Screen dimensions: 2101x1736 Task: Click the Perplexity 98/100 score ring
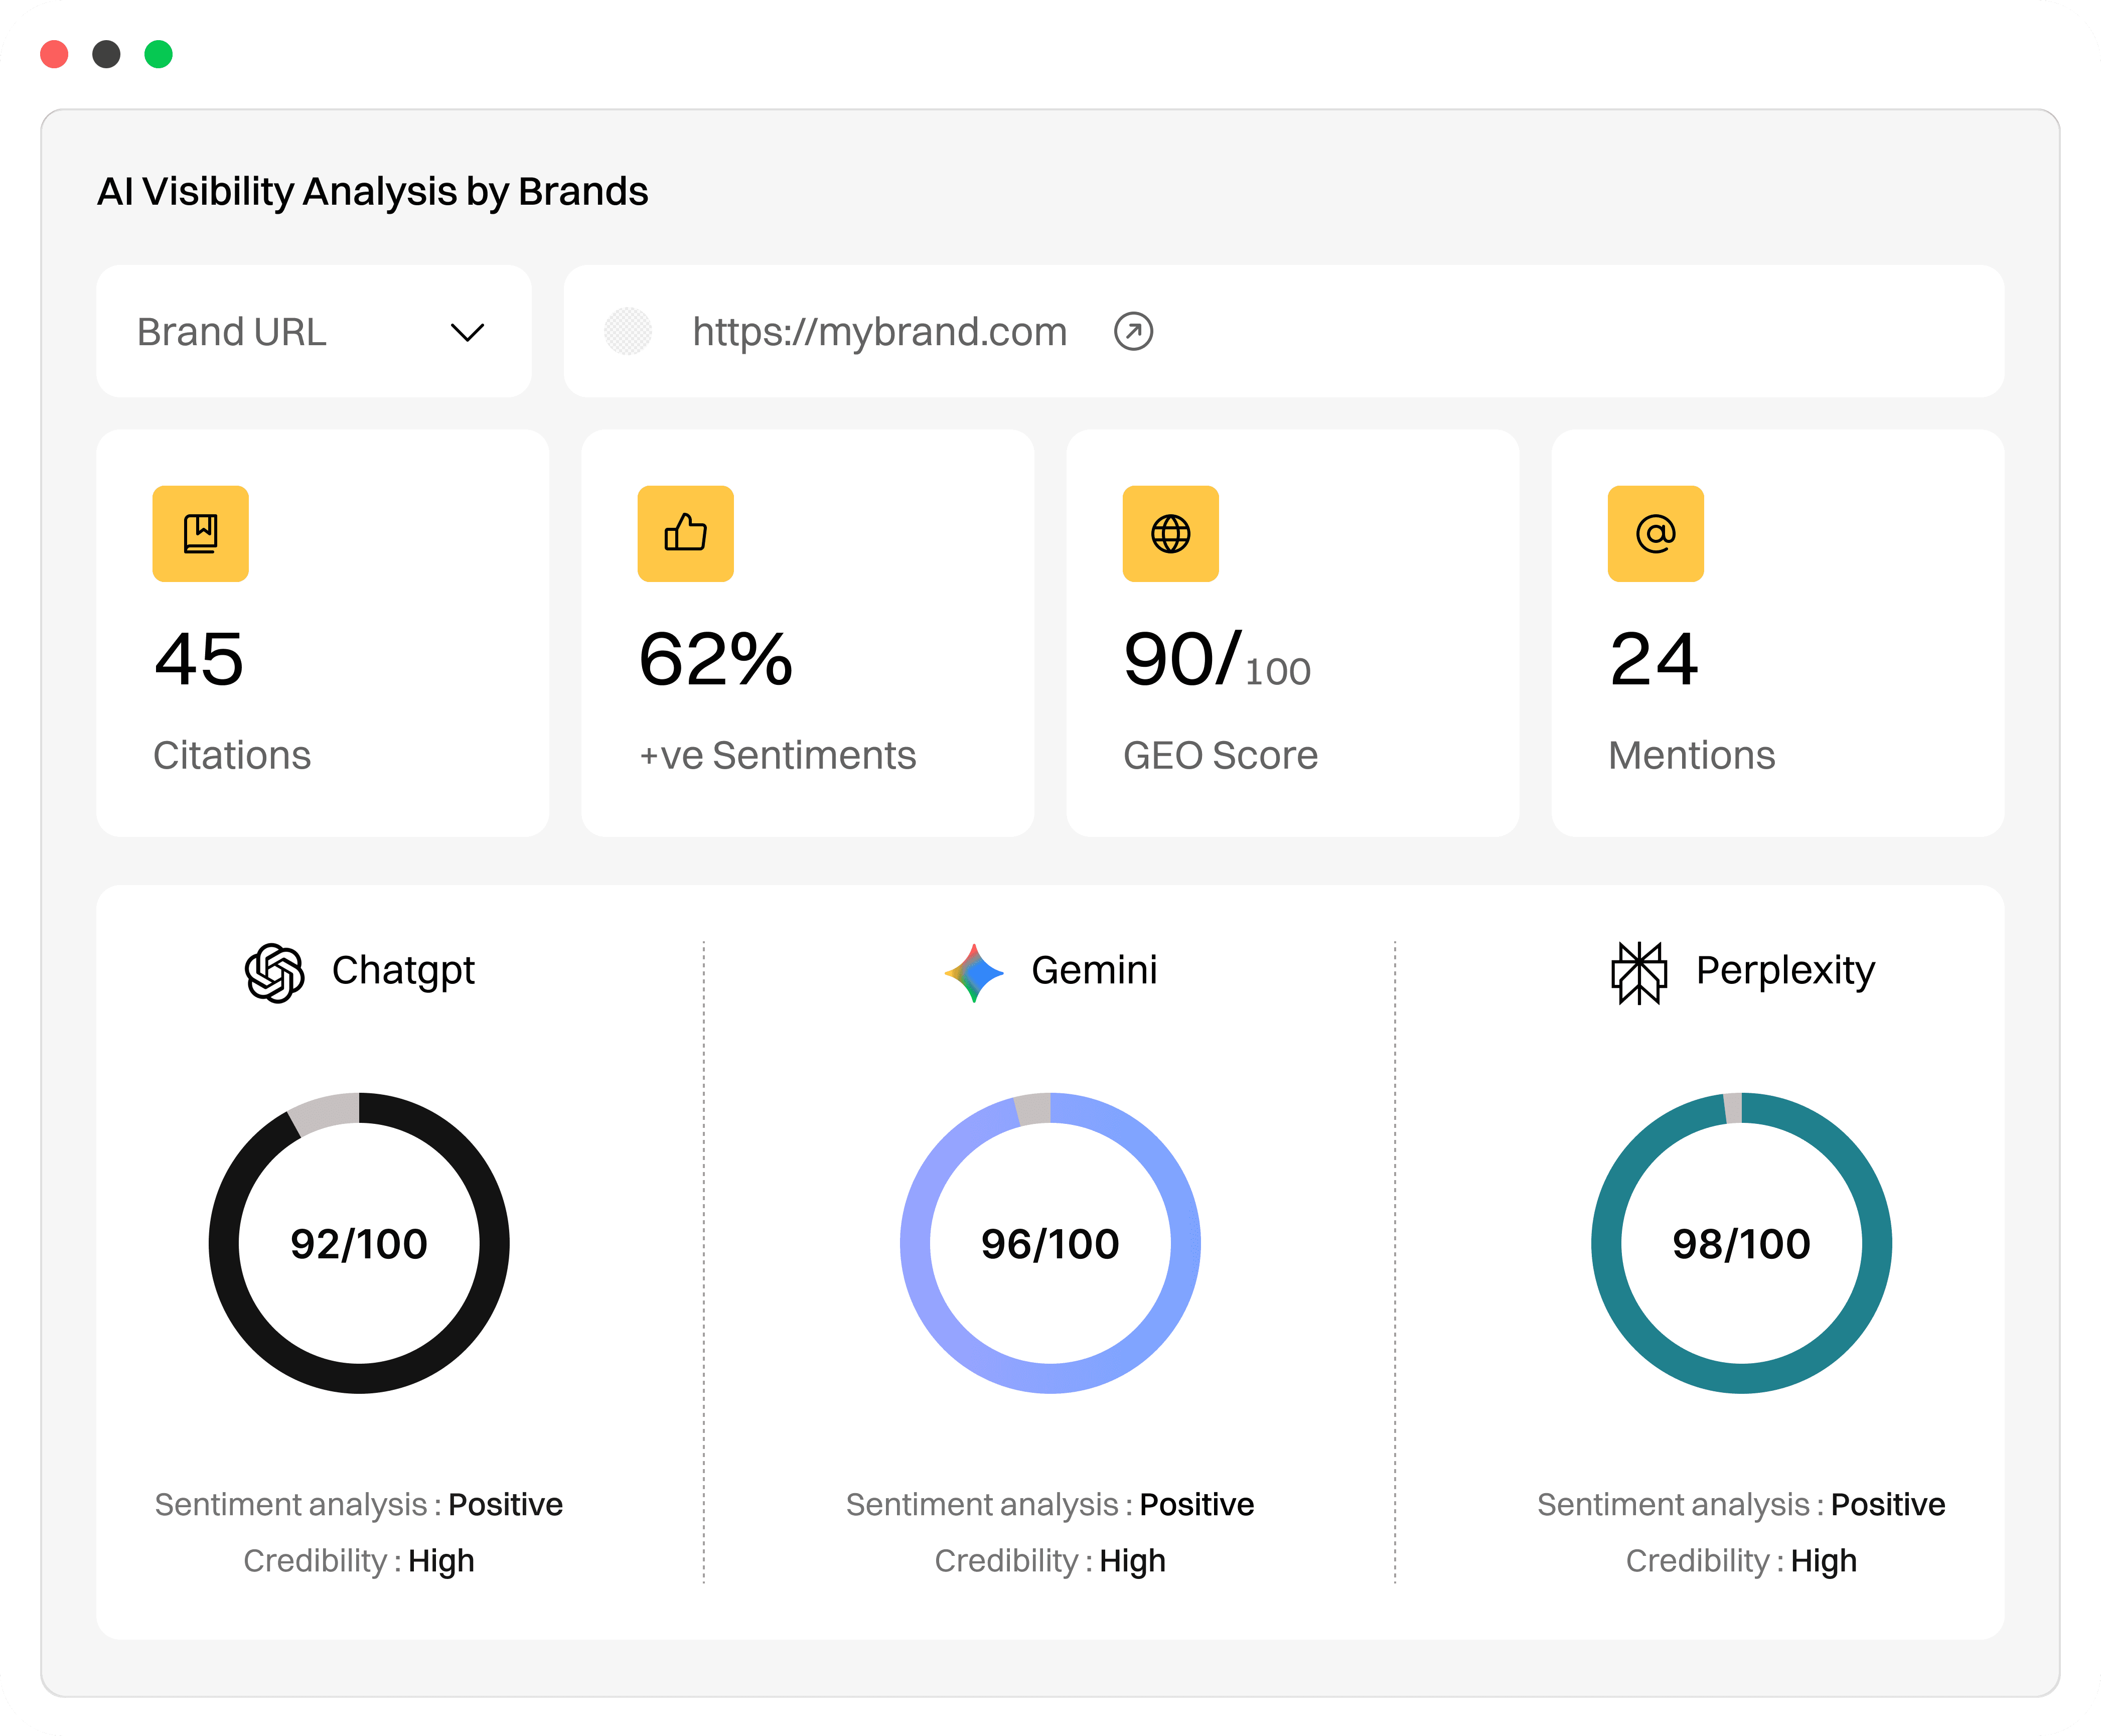pos(1741,1243)
